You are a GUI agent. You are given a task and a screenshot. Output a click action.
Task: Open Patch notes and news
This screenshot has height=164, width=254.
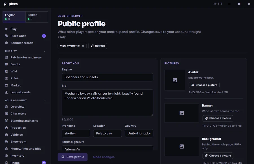[x=25, y=57]
